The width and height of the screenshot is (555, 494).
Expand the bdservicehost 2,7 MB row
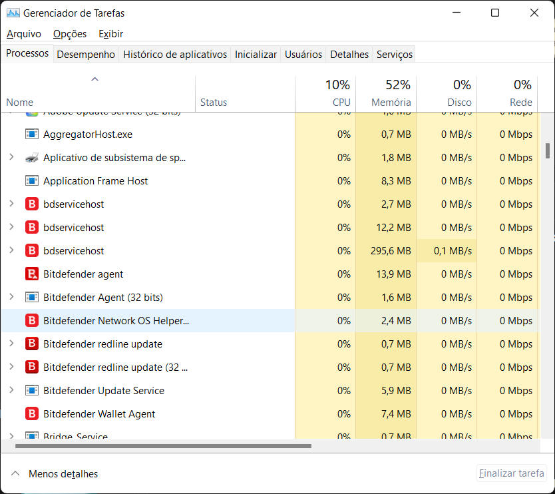click(x=11, y=203)
